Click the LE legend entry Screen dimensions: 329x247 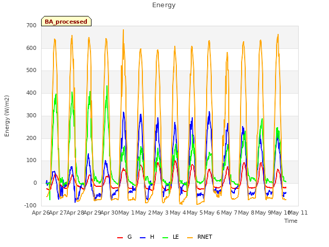pyautogui.click(x=171, y=237)
